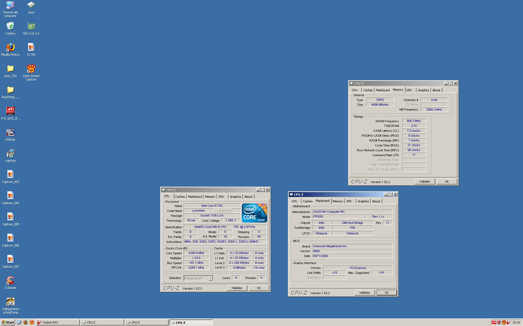Open the cpuz desktop shortcut

click(x=31, y=8)
